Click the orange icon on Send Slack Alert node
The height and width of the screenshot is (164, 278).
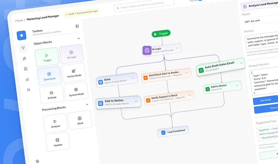145,78
